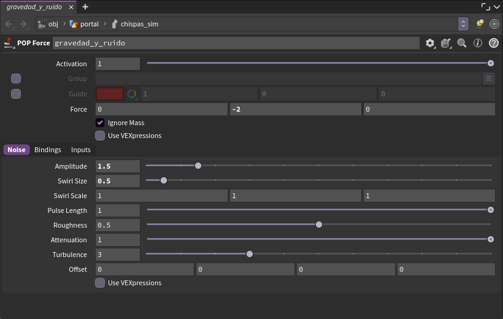Click the Amplitude field showing 1.5
This screenshot has height=319, width=503.
click(x=118, y=166)
